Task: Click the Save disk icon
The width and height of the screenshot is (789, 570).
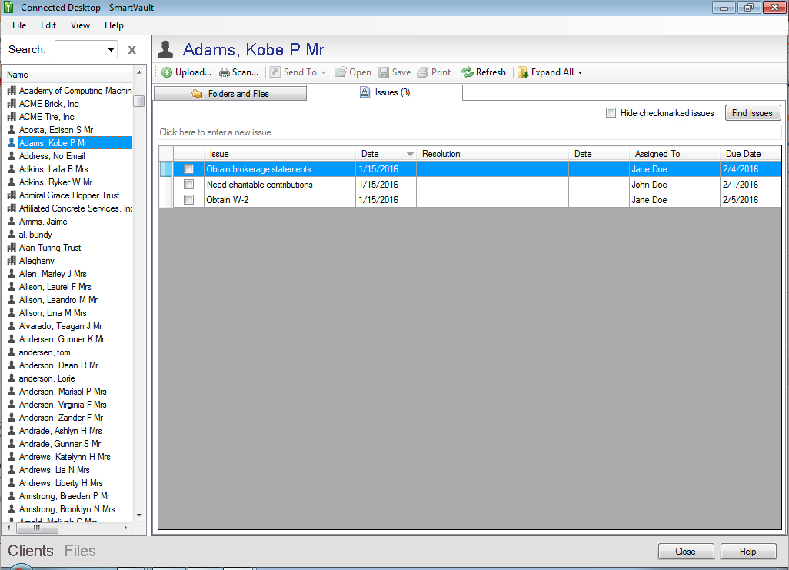Action: 383,72
